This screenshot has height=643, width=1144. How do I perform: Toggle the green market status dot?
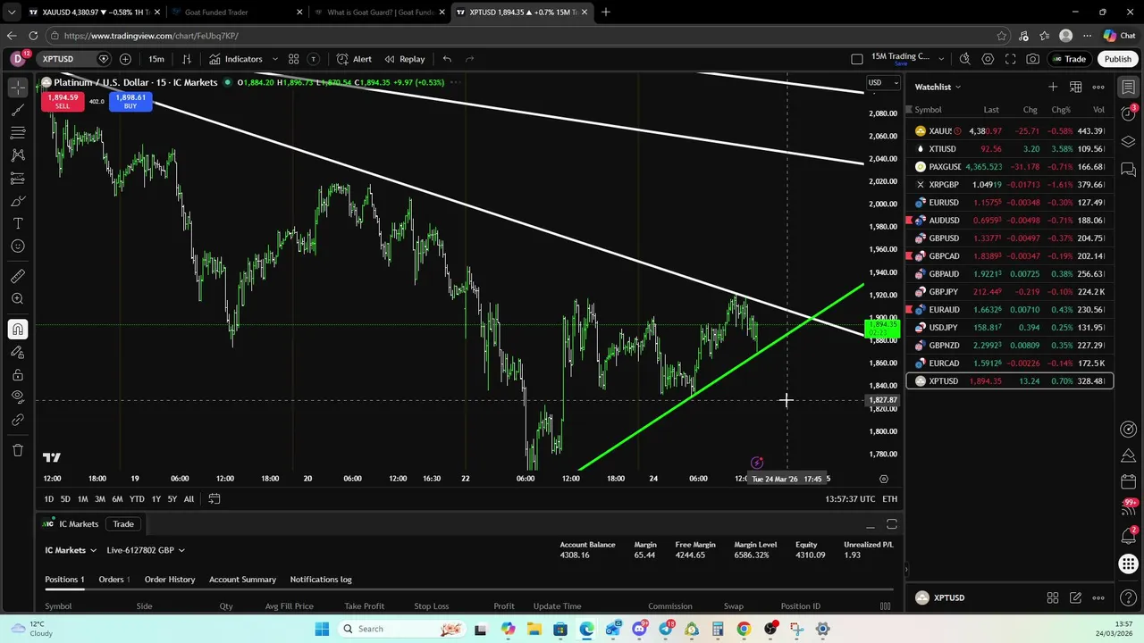coord(228,82)
